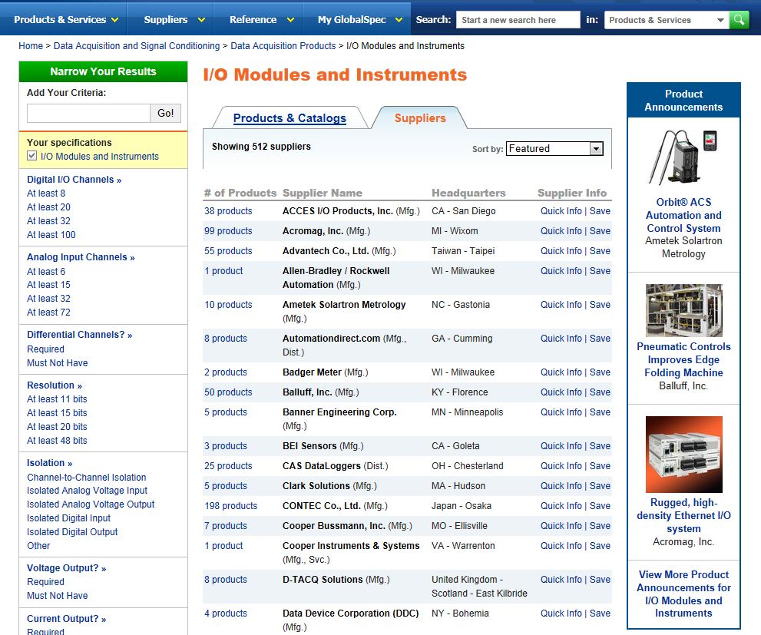
Task: Switch to Products & Catalogs tab
Action: pos(290,118)
